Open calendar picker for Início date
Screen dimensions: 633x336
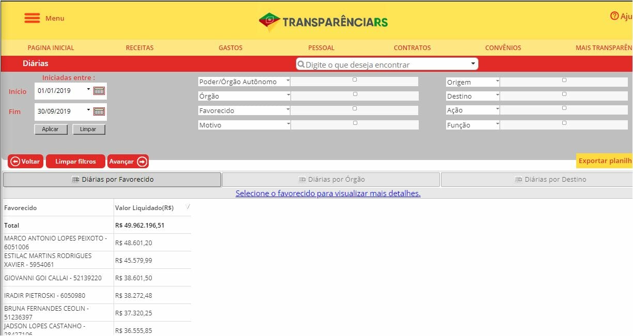click(x=99, y=91)
